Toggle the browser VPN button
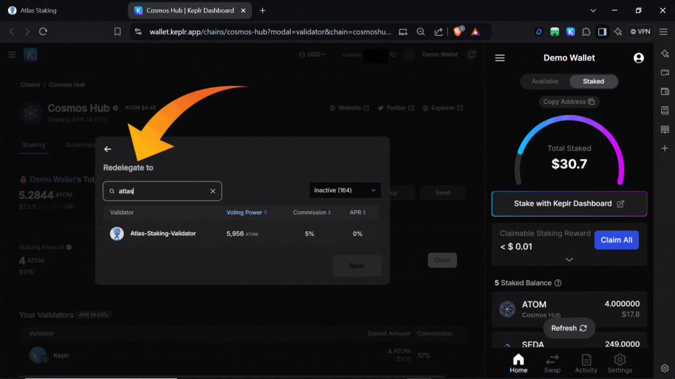 [x=641, y=32]
